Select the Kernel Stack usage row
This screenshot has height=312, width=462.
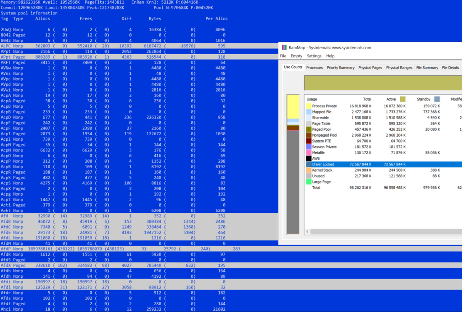(x=323, y=170)
